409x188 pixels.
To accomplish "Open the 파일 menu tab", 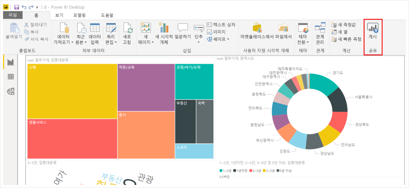I will coord(13,15).
